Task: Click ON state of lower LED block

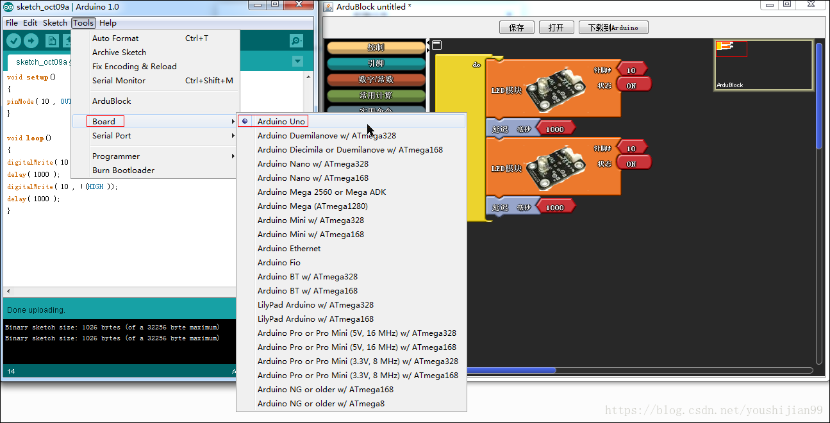Action: [x=633, y=163]
